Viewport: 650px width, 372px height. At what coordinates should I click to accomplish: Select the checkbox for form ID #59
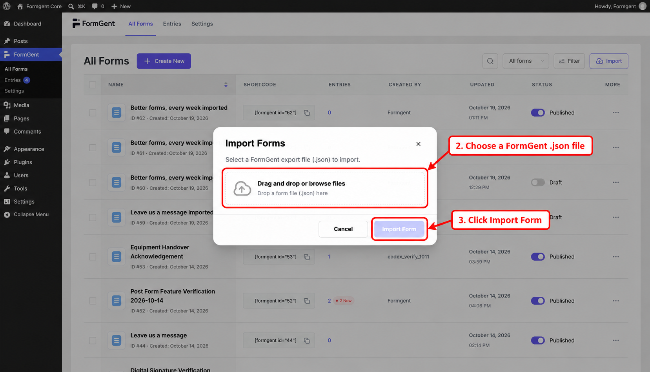pyautogui.click(x=93, y=218)
